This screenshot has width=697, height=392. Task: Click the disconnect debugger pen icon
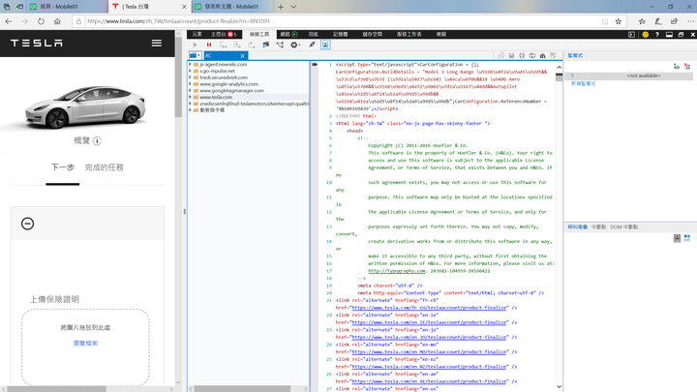312,45
